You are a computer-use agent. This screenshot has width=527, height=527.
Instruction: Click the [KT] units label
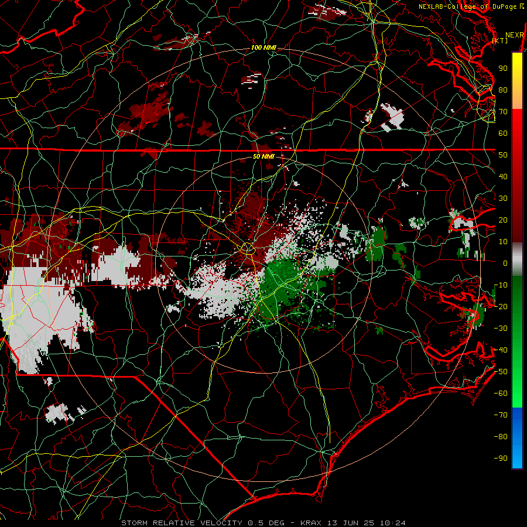[x=500, y=40]
